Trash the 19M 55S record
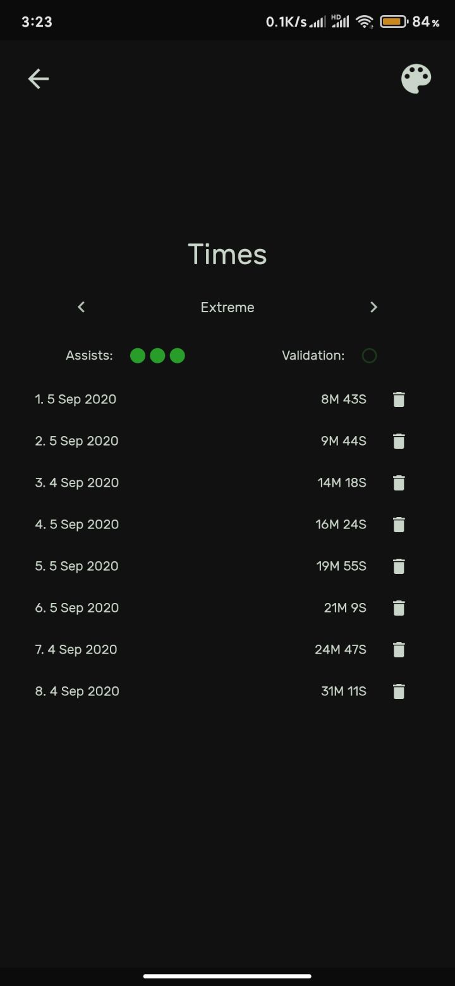This screenshot has height=986, width=455. pyautogui.click(x=399, y=566)
